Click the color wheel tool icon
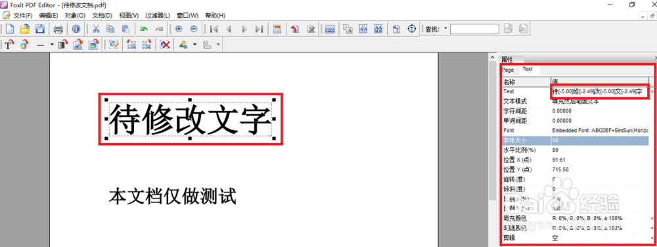The image size is (657, 247). 24,45
